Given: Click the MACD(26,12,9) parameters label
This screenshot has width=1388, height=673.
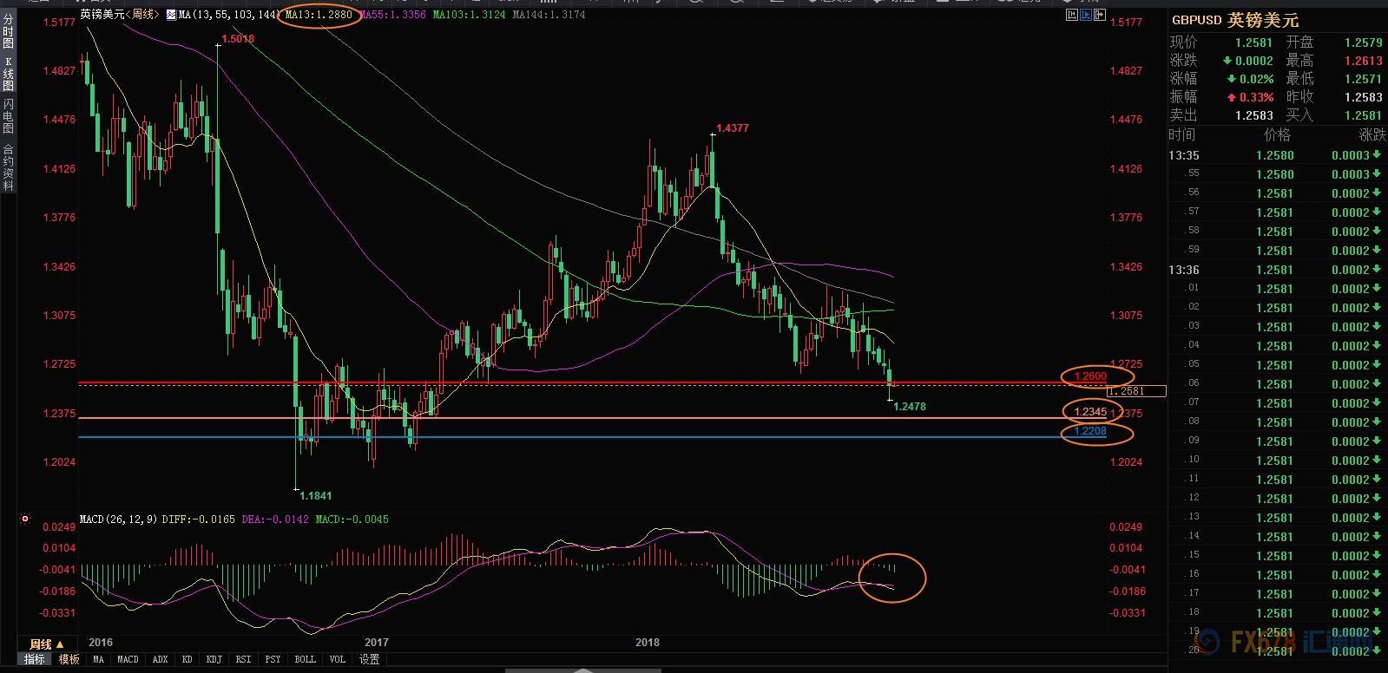Looking at the screenshot, I should pyautogui.click(x=119, y=519).
